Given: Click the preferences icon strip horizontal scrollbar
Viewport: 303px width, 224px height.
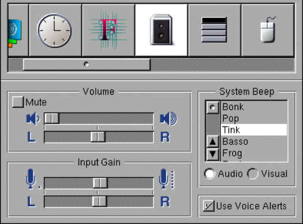Looking at the screenshot, I should tap(151, 65).
